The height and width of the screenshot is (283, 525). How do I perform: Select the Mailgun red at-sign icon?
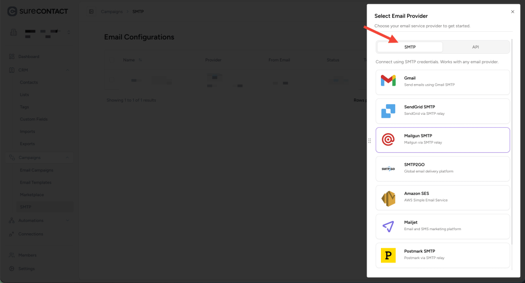point(388,139)
